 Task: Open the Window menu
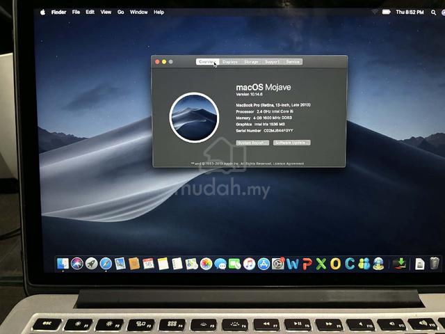pos(139,12)
